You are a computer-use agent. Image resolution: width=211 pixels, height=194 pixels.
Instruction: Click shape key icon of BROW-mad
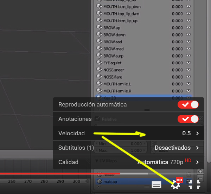pyautogui.click(x=99, y=48)
